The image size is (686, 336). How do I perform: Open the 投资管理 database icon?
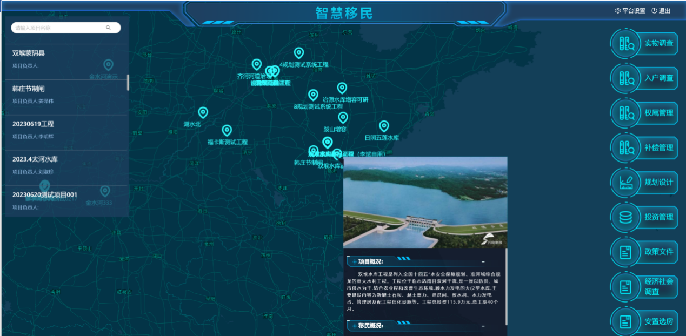pos(625,217)
